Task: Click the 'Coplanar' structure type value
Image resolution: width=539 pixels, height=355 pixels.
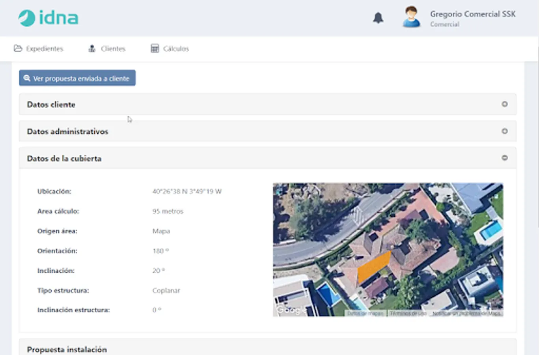Action: pyautogui.click(x=166, y=291)
